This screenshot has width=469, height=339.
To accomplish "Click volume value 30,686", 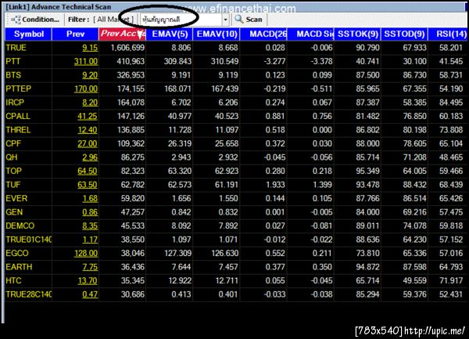I will [x=133, y=294].
